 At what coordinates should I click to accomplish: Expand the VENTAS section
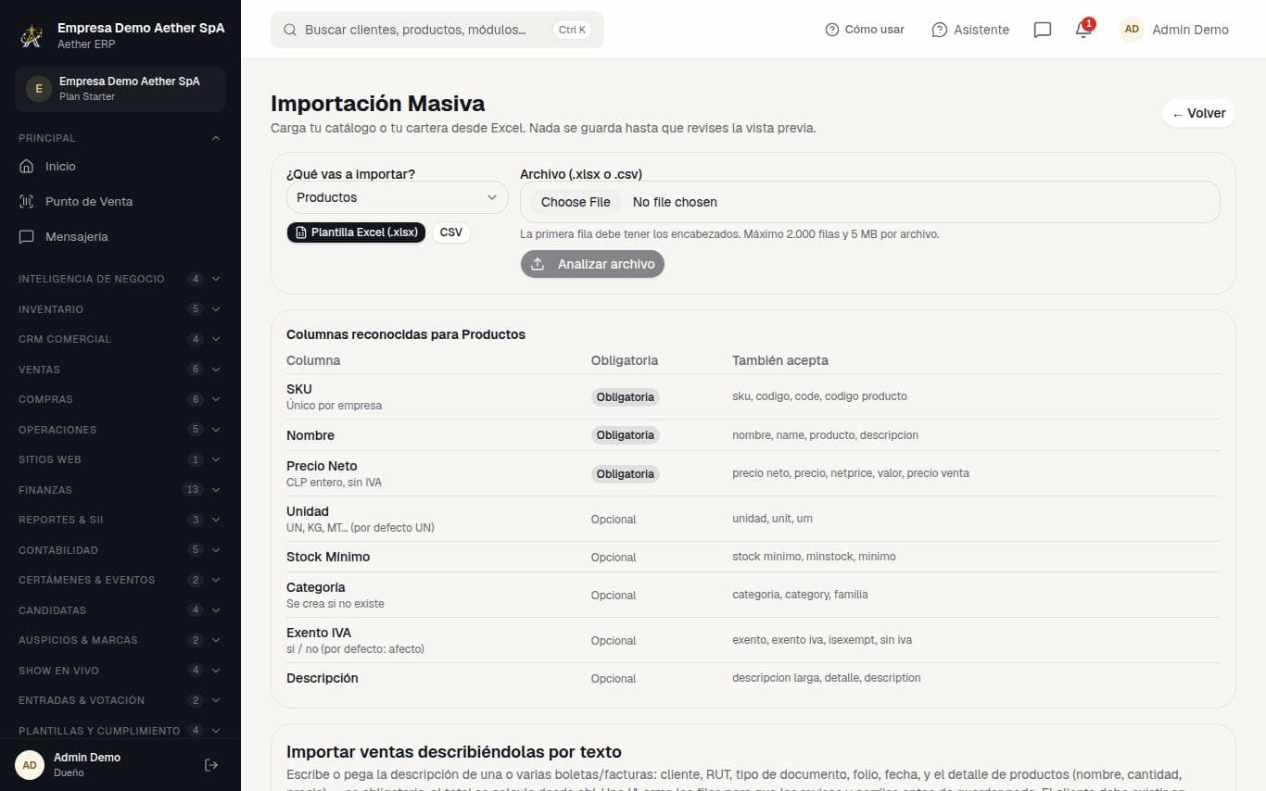click(120, 370)
